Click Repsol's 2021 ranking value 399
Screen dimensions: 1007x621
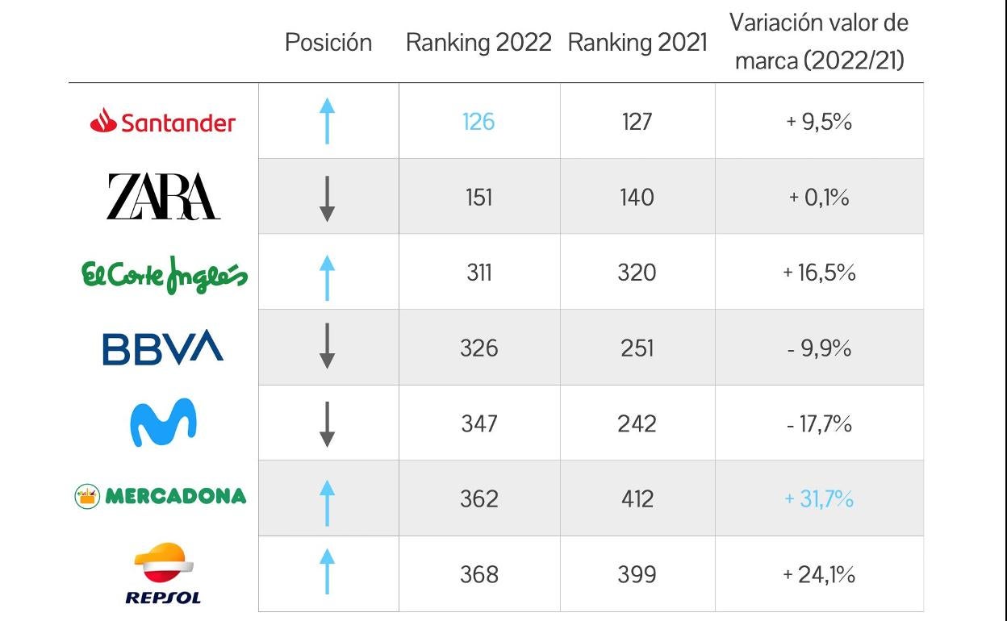637,574
